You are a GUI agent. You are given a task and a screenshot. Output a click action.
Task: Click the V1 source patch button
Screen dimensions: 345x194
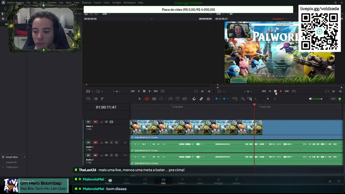coord(88,122)
